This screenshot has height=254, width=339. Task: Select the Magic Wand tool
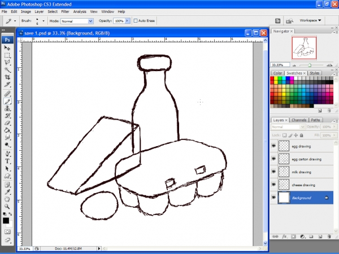[7, 70]
